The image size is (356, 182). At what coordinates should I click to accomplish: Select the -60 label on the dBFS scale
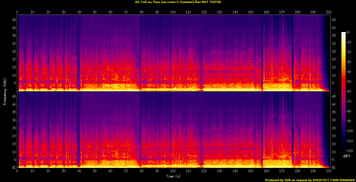[x=350, y=92]
